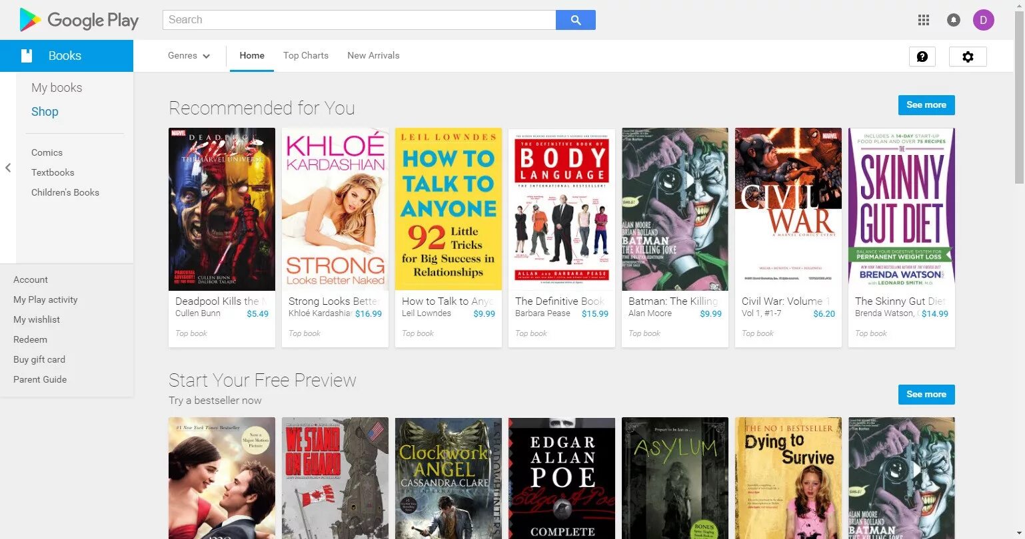Image resolution: width=1025 pixels, height=539 pixels.
Task: Open your profile avatar in the top corner
Action: click(x=984, y=20)
